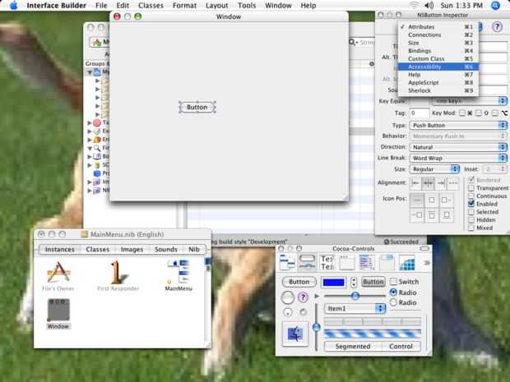Click the Wi-Fi status icon
The height and width of the screenshot is (382, 510).
414,5
